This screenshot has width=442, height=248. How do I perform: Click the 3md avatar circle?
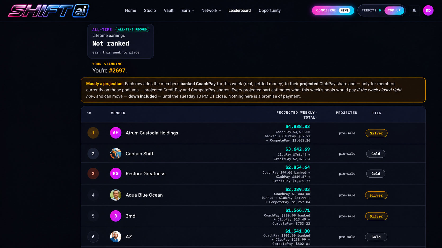pyautogui.click(x=116, y=216)
